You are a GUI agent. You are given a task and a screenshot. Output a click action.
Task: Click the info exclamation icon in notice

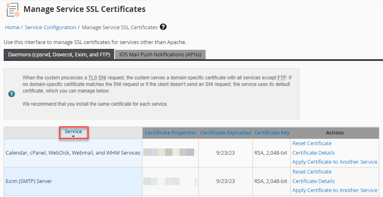(x=11, y=94)
